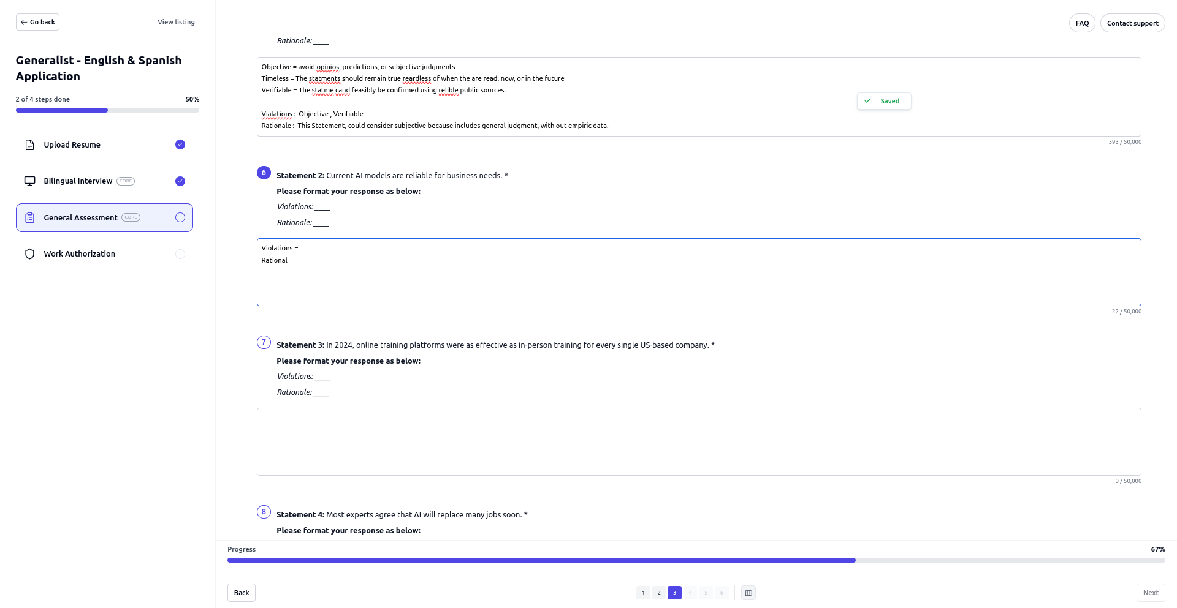Click the question 8 number badge

pyautogui.click(x=264, y=512)
